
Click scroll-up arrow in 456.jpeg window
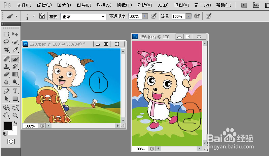click(205, 44)
